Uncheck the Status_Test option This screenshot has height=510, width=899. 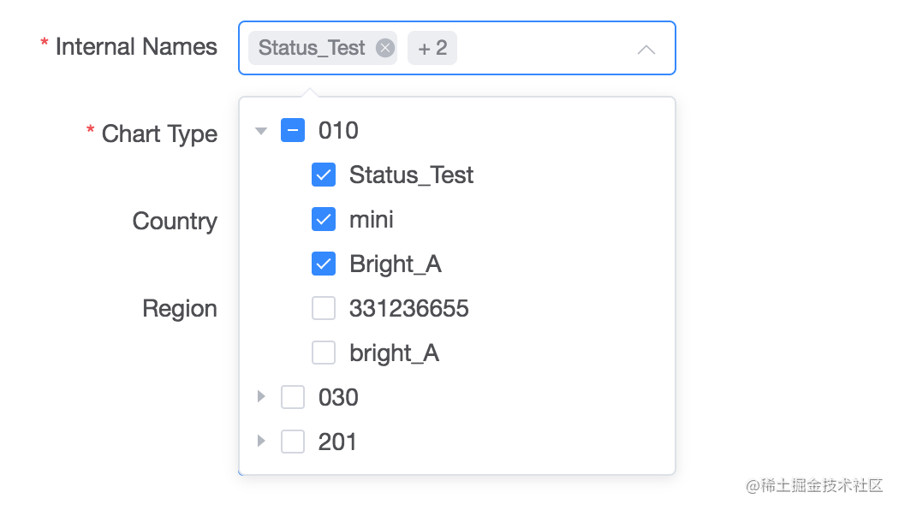(324, 175)
